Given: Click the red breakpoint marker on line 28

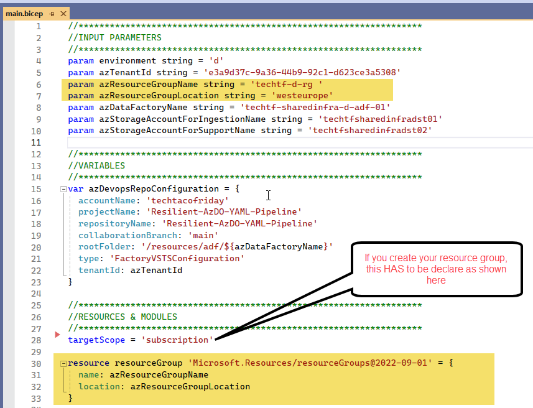Looking at the screenshot, I should (x=57, y=335).
